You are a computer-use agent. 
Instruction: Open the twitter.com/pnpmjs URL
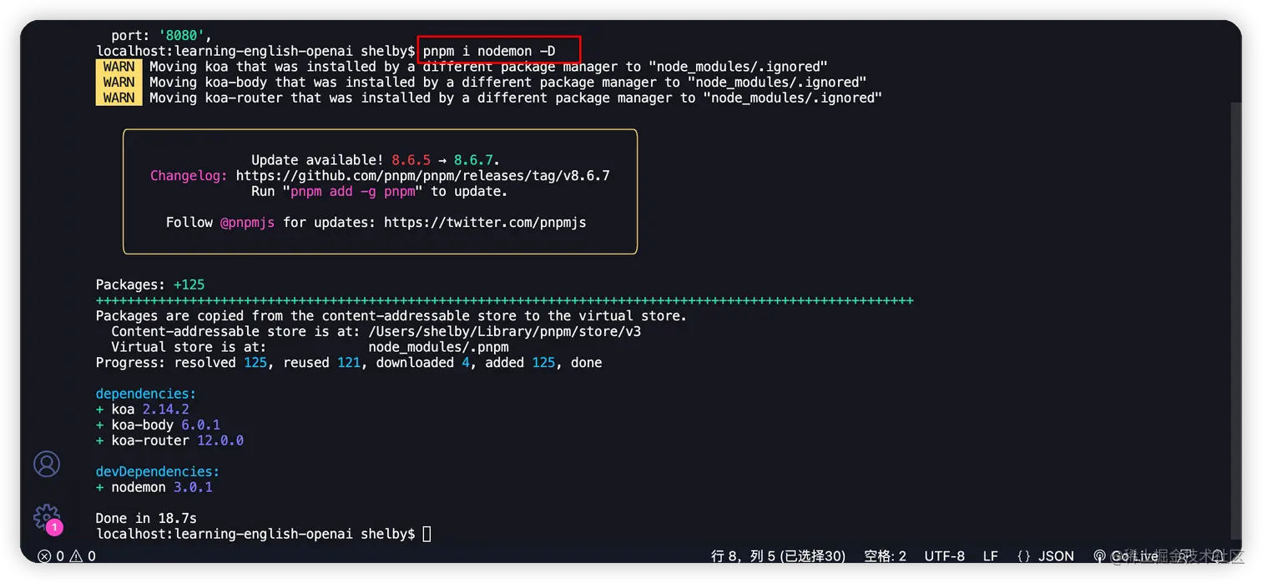(485, 223)
